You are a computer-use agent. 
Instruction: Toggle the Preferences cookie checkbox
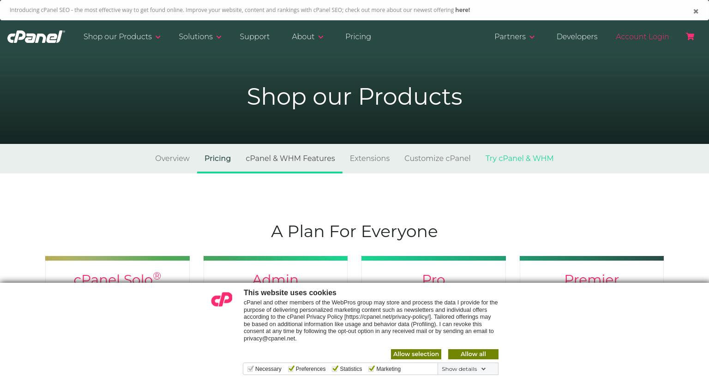coord(291,369)
